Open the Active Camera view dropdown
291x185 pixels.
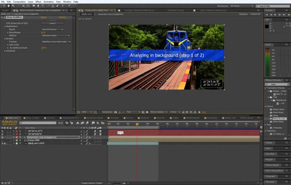[158, 112]
